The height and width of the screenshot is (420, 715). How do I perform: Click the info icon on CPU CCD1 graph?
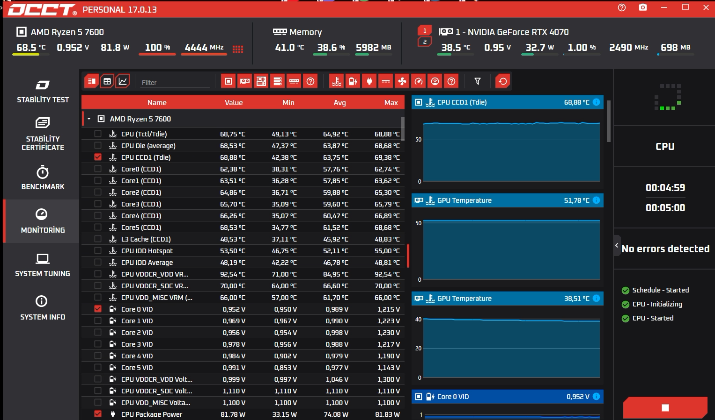pos(597,102)
